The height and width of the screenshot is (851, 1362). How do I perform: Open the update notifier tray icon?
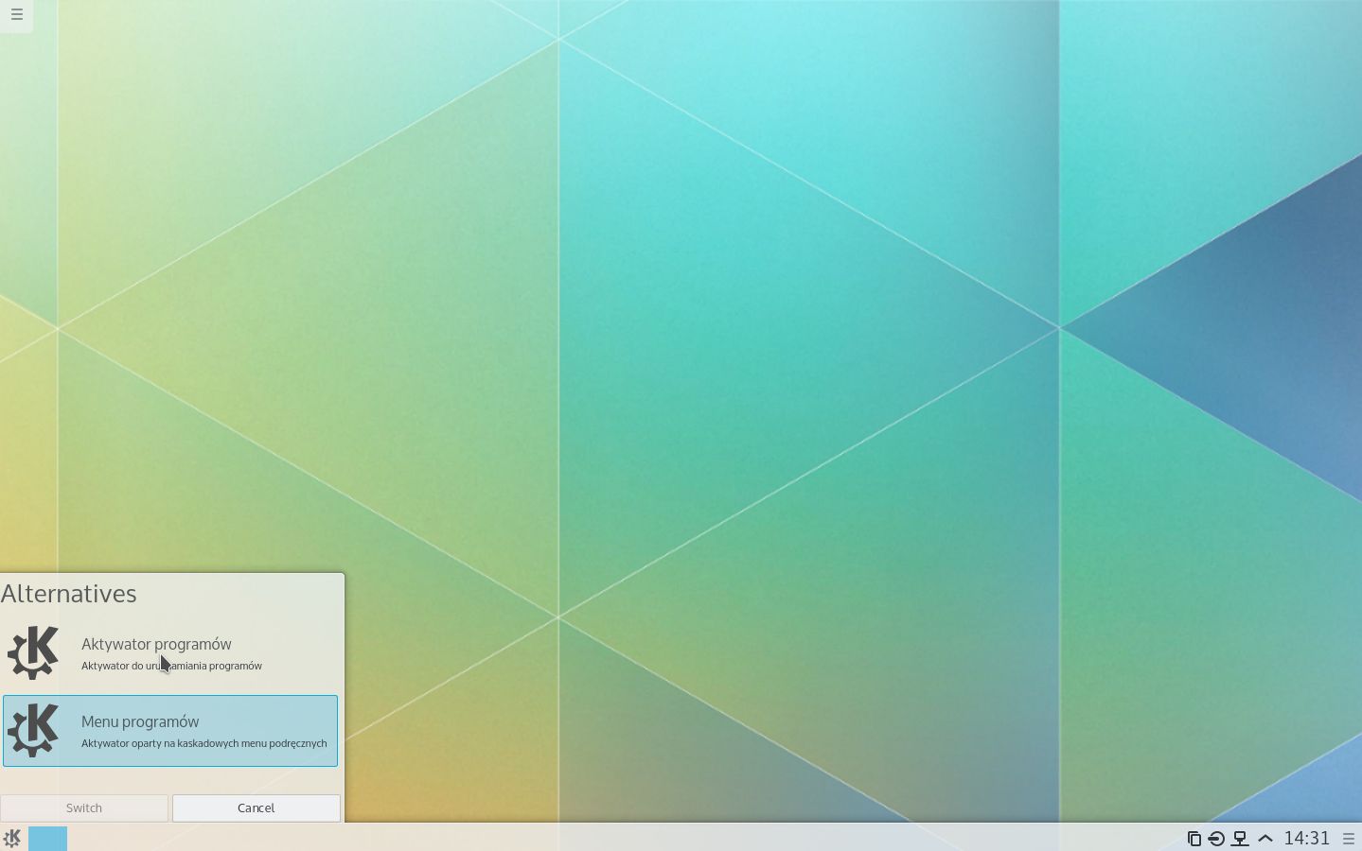[1217, 839]
